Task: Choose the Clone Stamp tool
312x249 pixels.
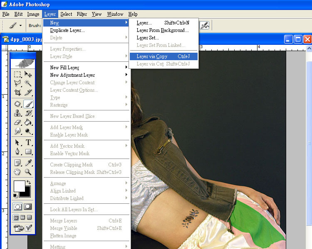Action: (18, 113)
